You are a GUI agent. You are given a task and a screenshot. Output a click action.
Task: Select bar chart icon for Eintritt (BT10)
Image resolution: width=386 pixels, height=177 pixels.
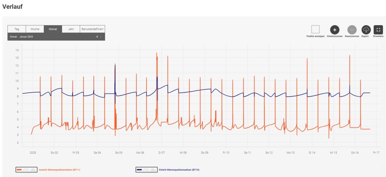tap(147, 170)
